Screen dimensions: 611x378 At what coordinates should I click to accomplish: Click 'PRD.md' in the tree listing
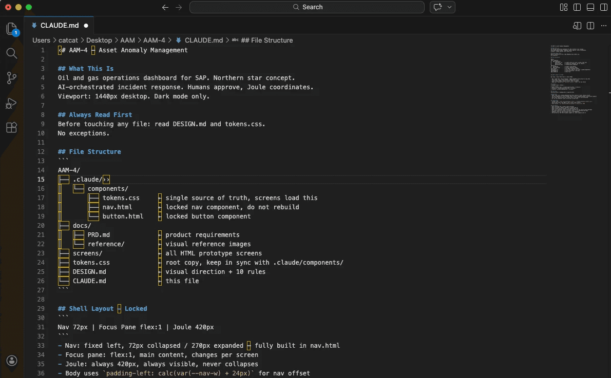click(x=99, y=235)
